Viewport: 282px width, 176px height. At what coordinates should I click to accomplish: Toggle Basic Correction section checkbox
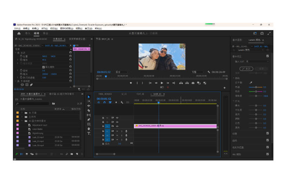pos(268,56)
